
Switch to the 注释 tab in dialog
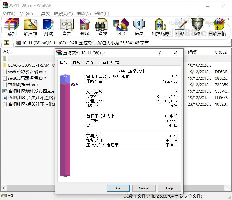(90, 63)
